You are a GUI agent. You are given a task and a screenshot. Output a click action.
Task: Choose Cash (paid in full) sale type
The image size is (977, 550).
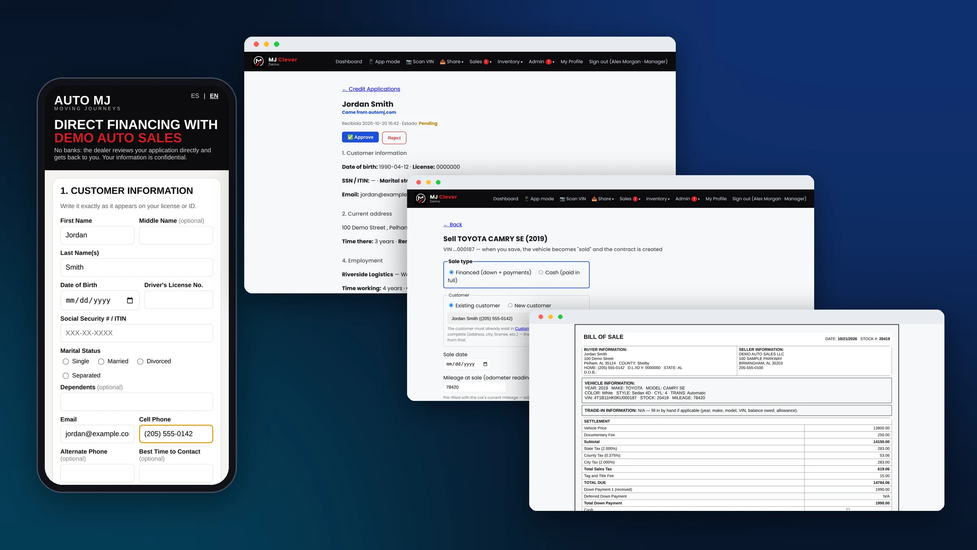(x=541, y=272)
